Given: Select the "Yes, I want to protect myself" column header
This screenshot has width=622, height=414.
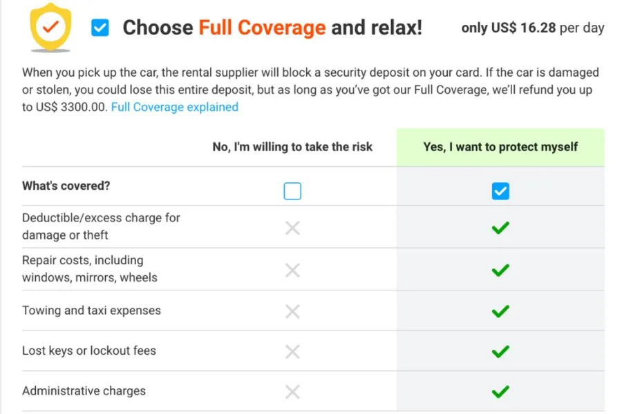Looking at the screenshot, I should 500,147.
